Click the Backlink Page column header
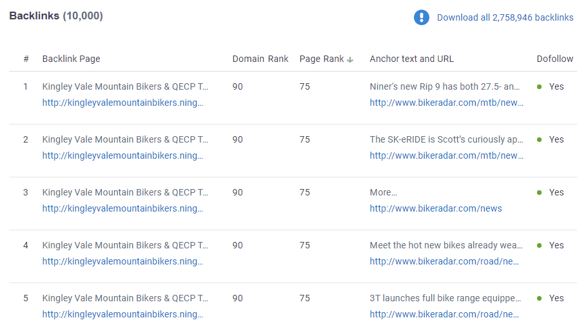 [71, 59]
